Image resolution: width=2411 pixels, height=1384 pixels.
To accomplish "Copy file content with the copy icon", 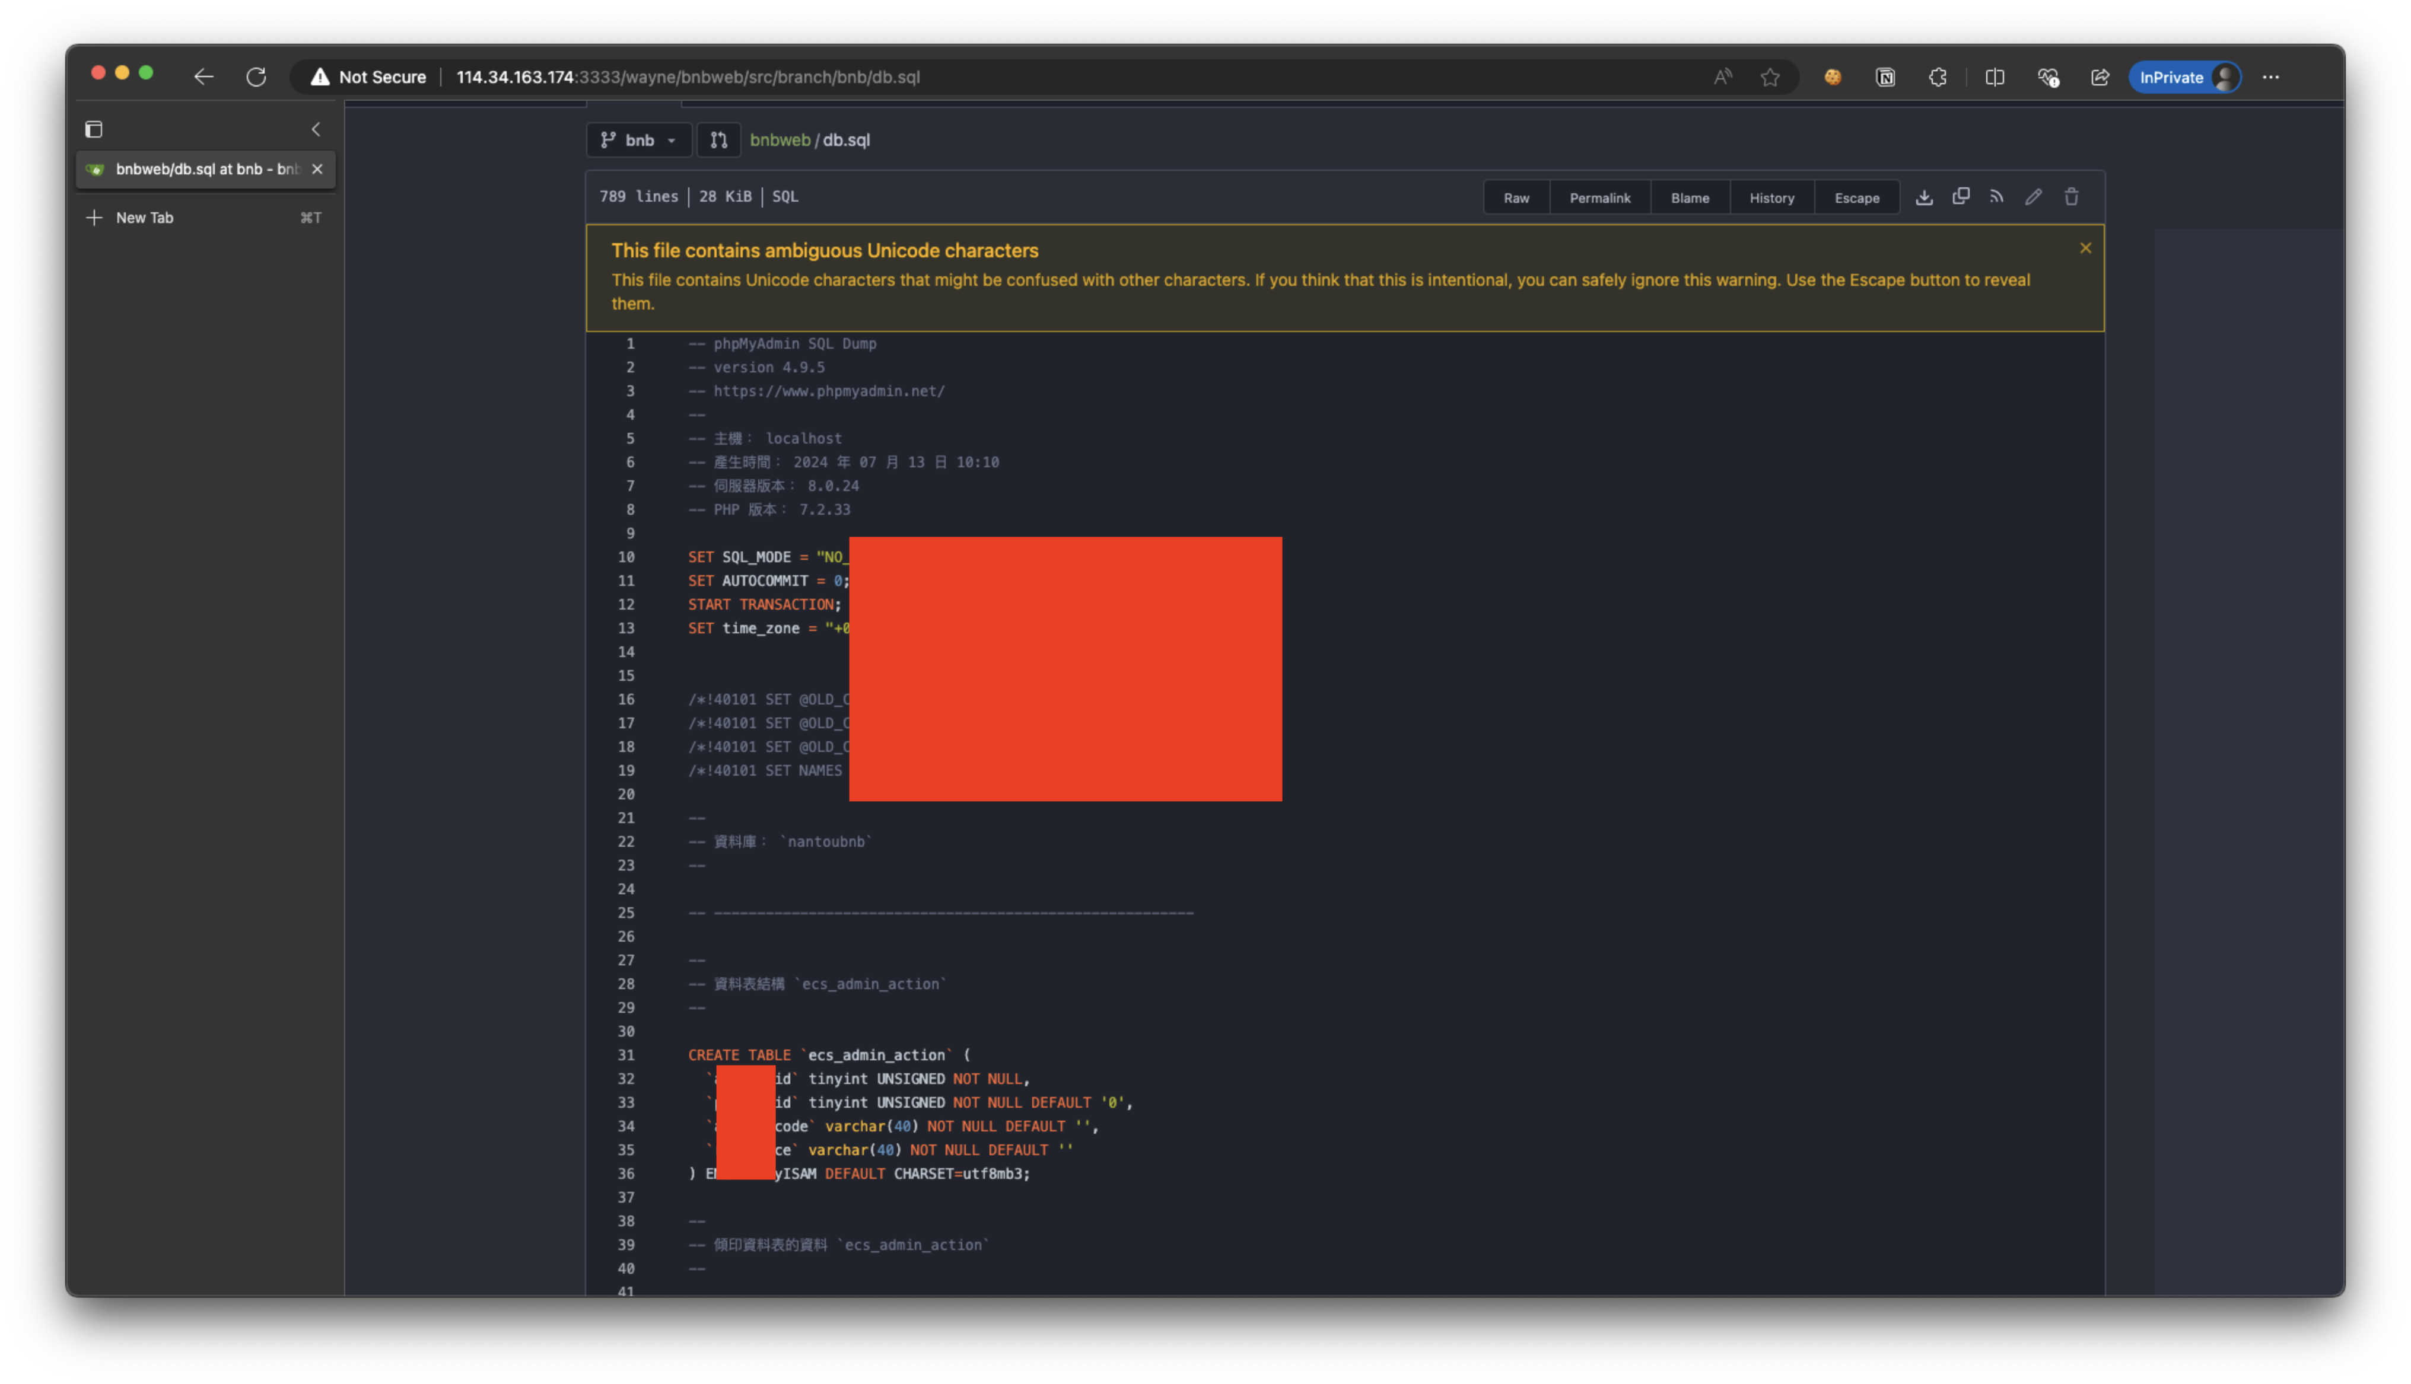I will (1960, 197).
